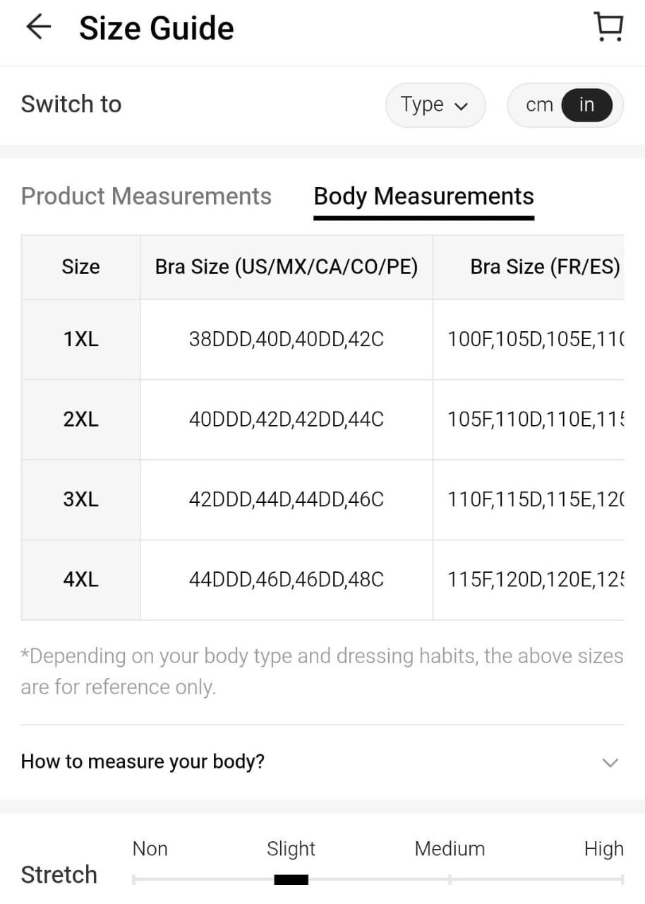
Task: Tap the High stretch label
Action: point(603,849)
